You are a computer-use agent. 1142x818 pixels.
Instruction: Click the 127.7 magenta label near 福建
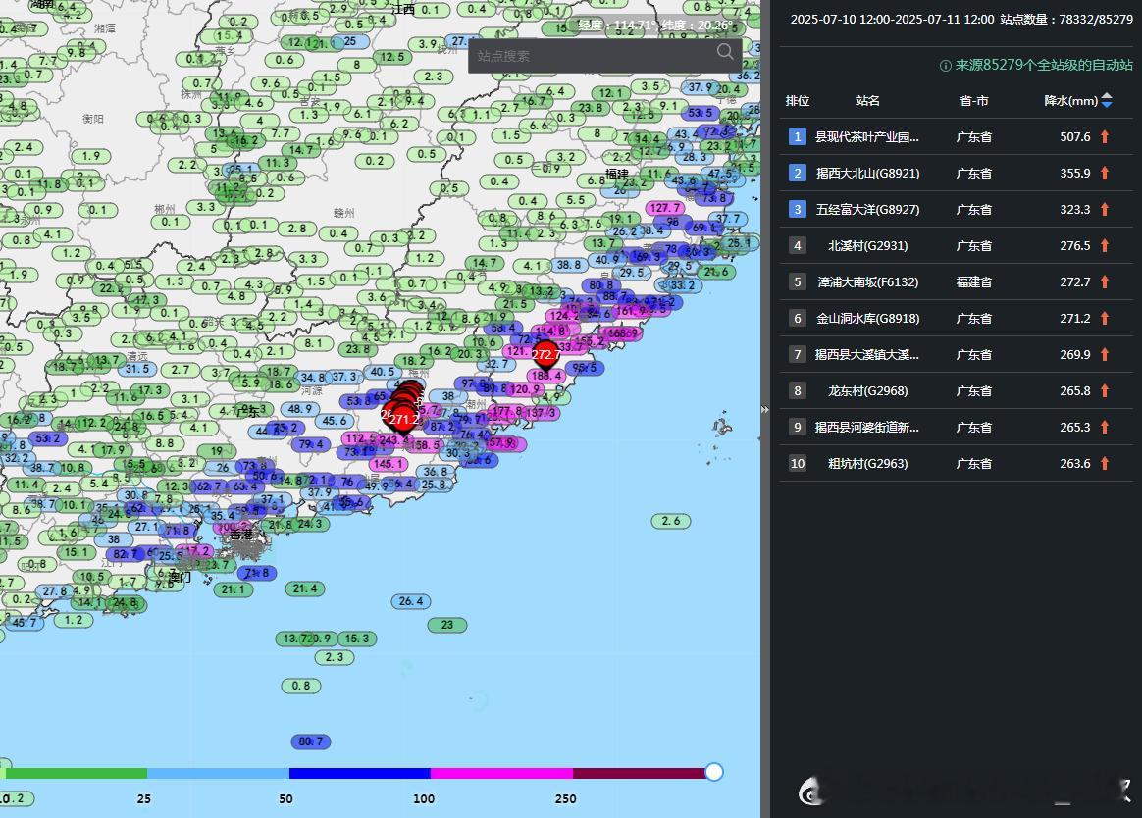(665, 208)
